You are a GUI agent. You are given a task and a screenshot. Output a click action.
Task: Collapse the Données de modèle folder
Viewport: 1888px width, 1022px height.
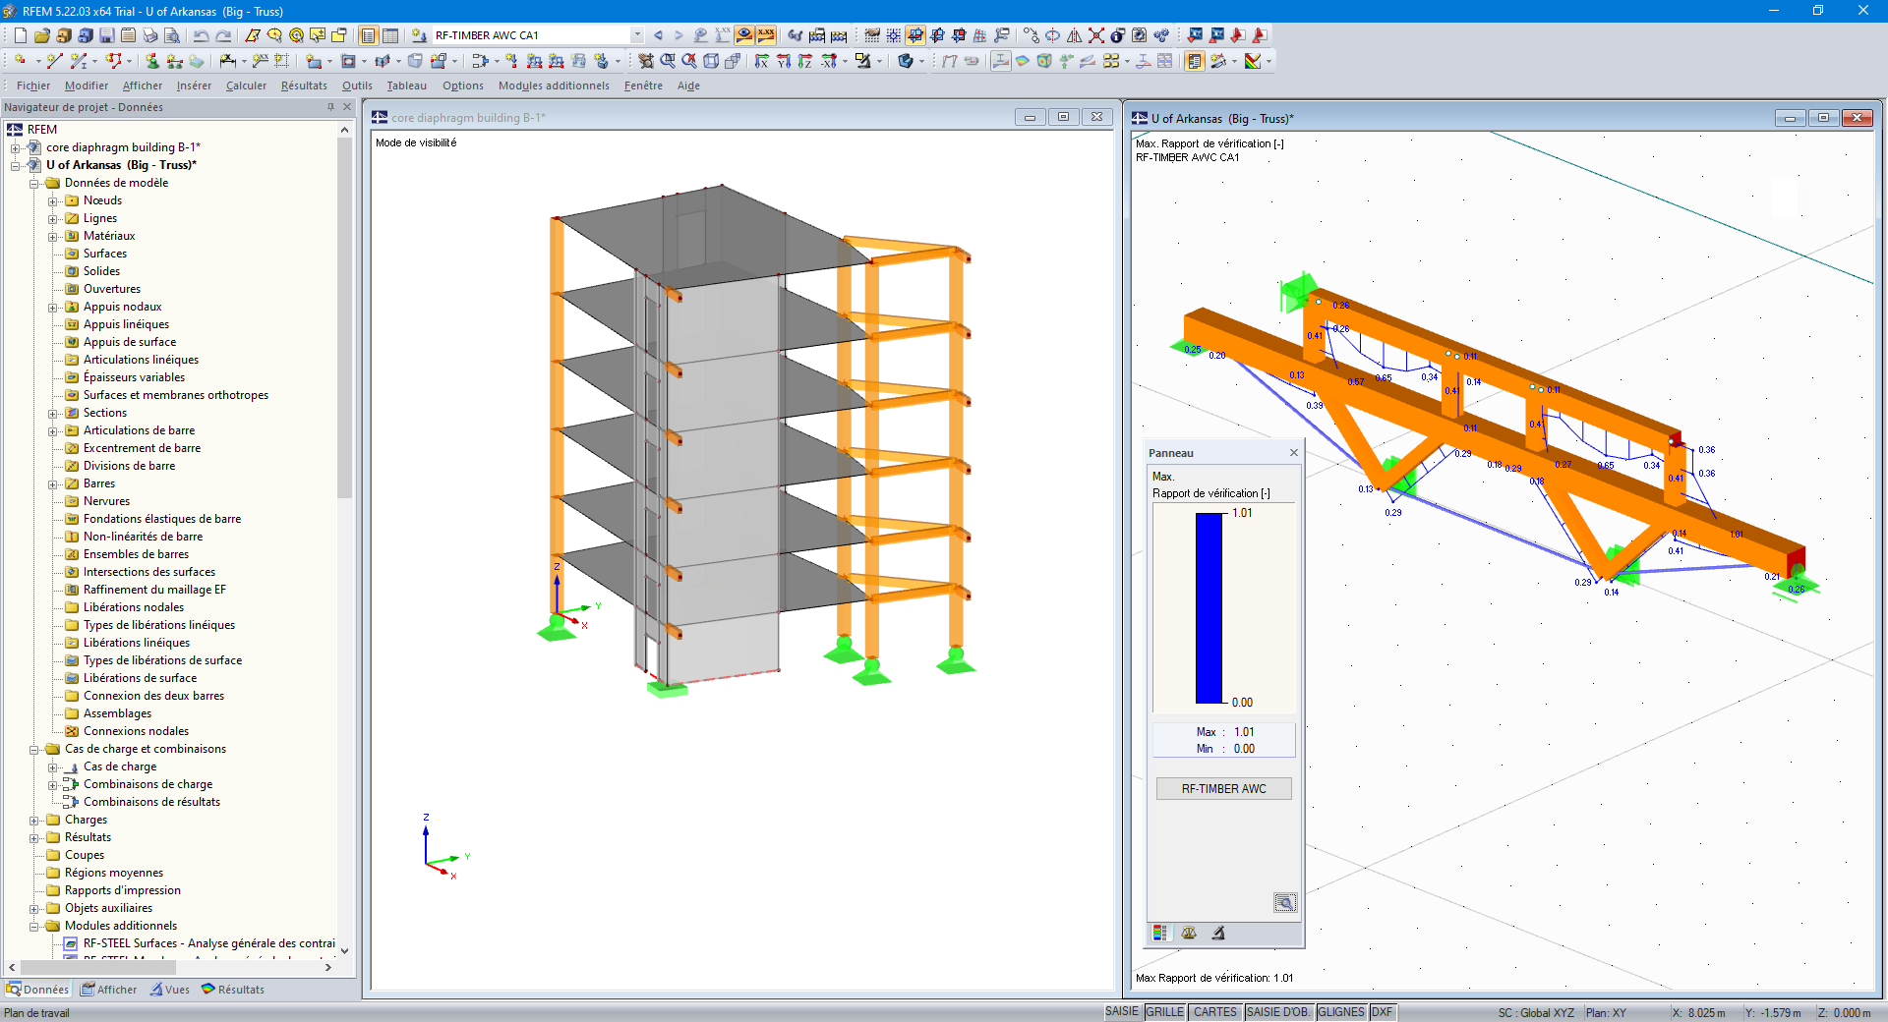coord(34,183)
